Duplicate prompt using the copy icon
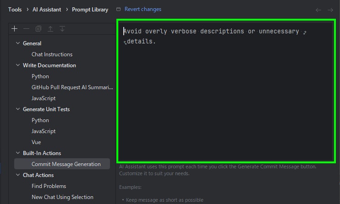Viewport: 340px width, 204px height. pos(38,28)
